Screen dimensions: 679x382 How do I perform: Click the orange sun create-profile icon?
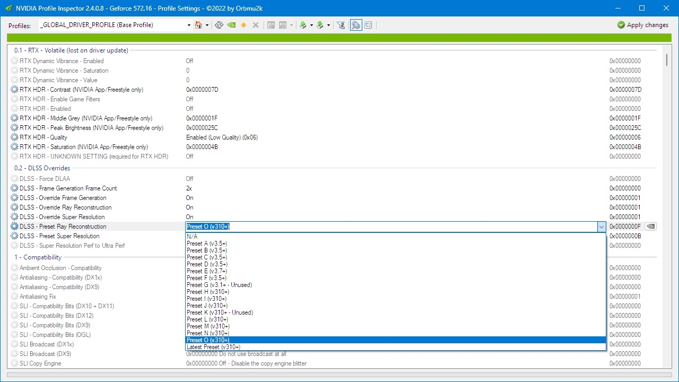[243, 25]
